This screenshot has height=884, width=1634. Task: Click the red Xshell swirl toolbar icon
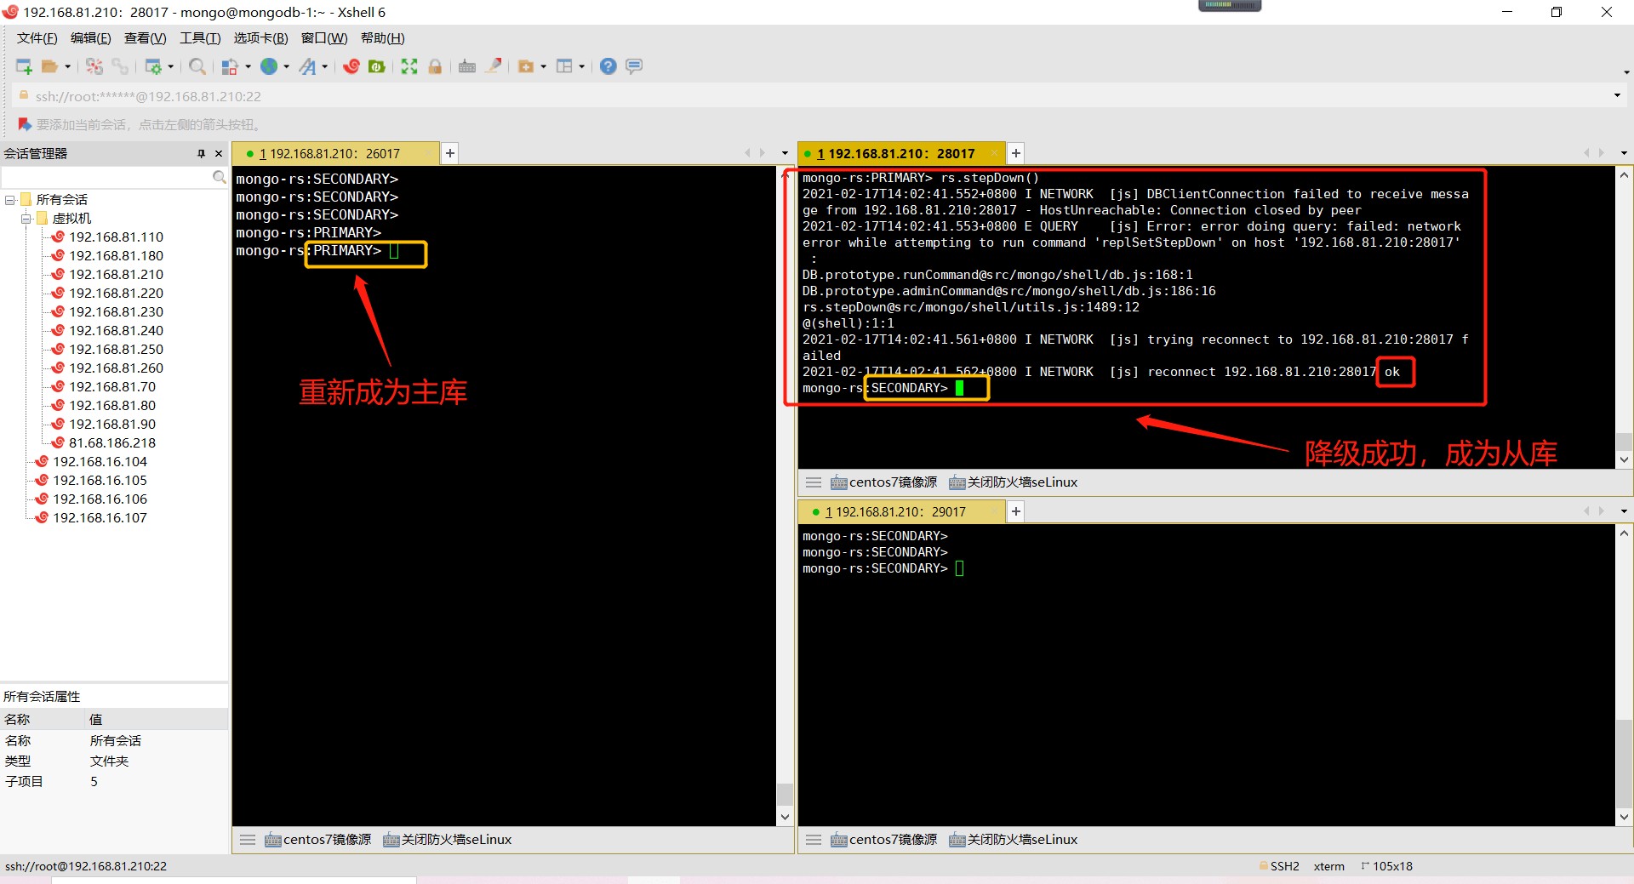point(351,66)
